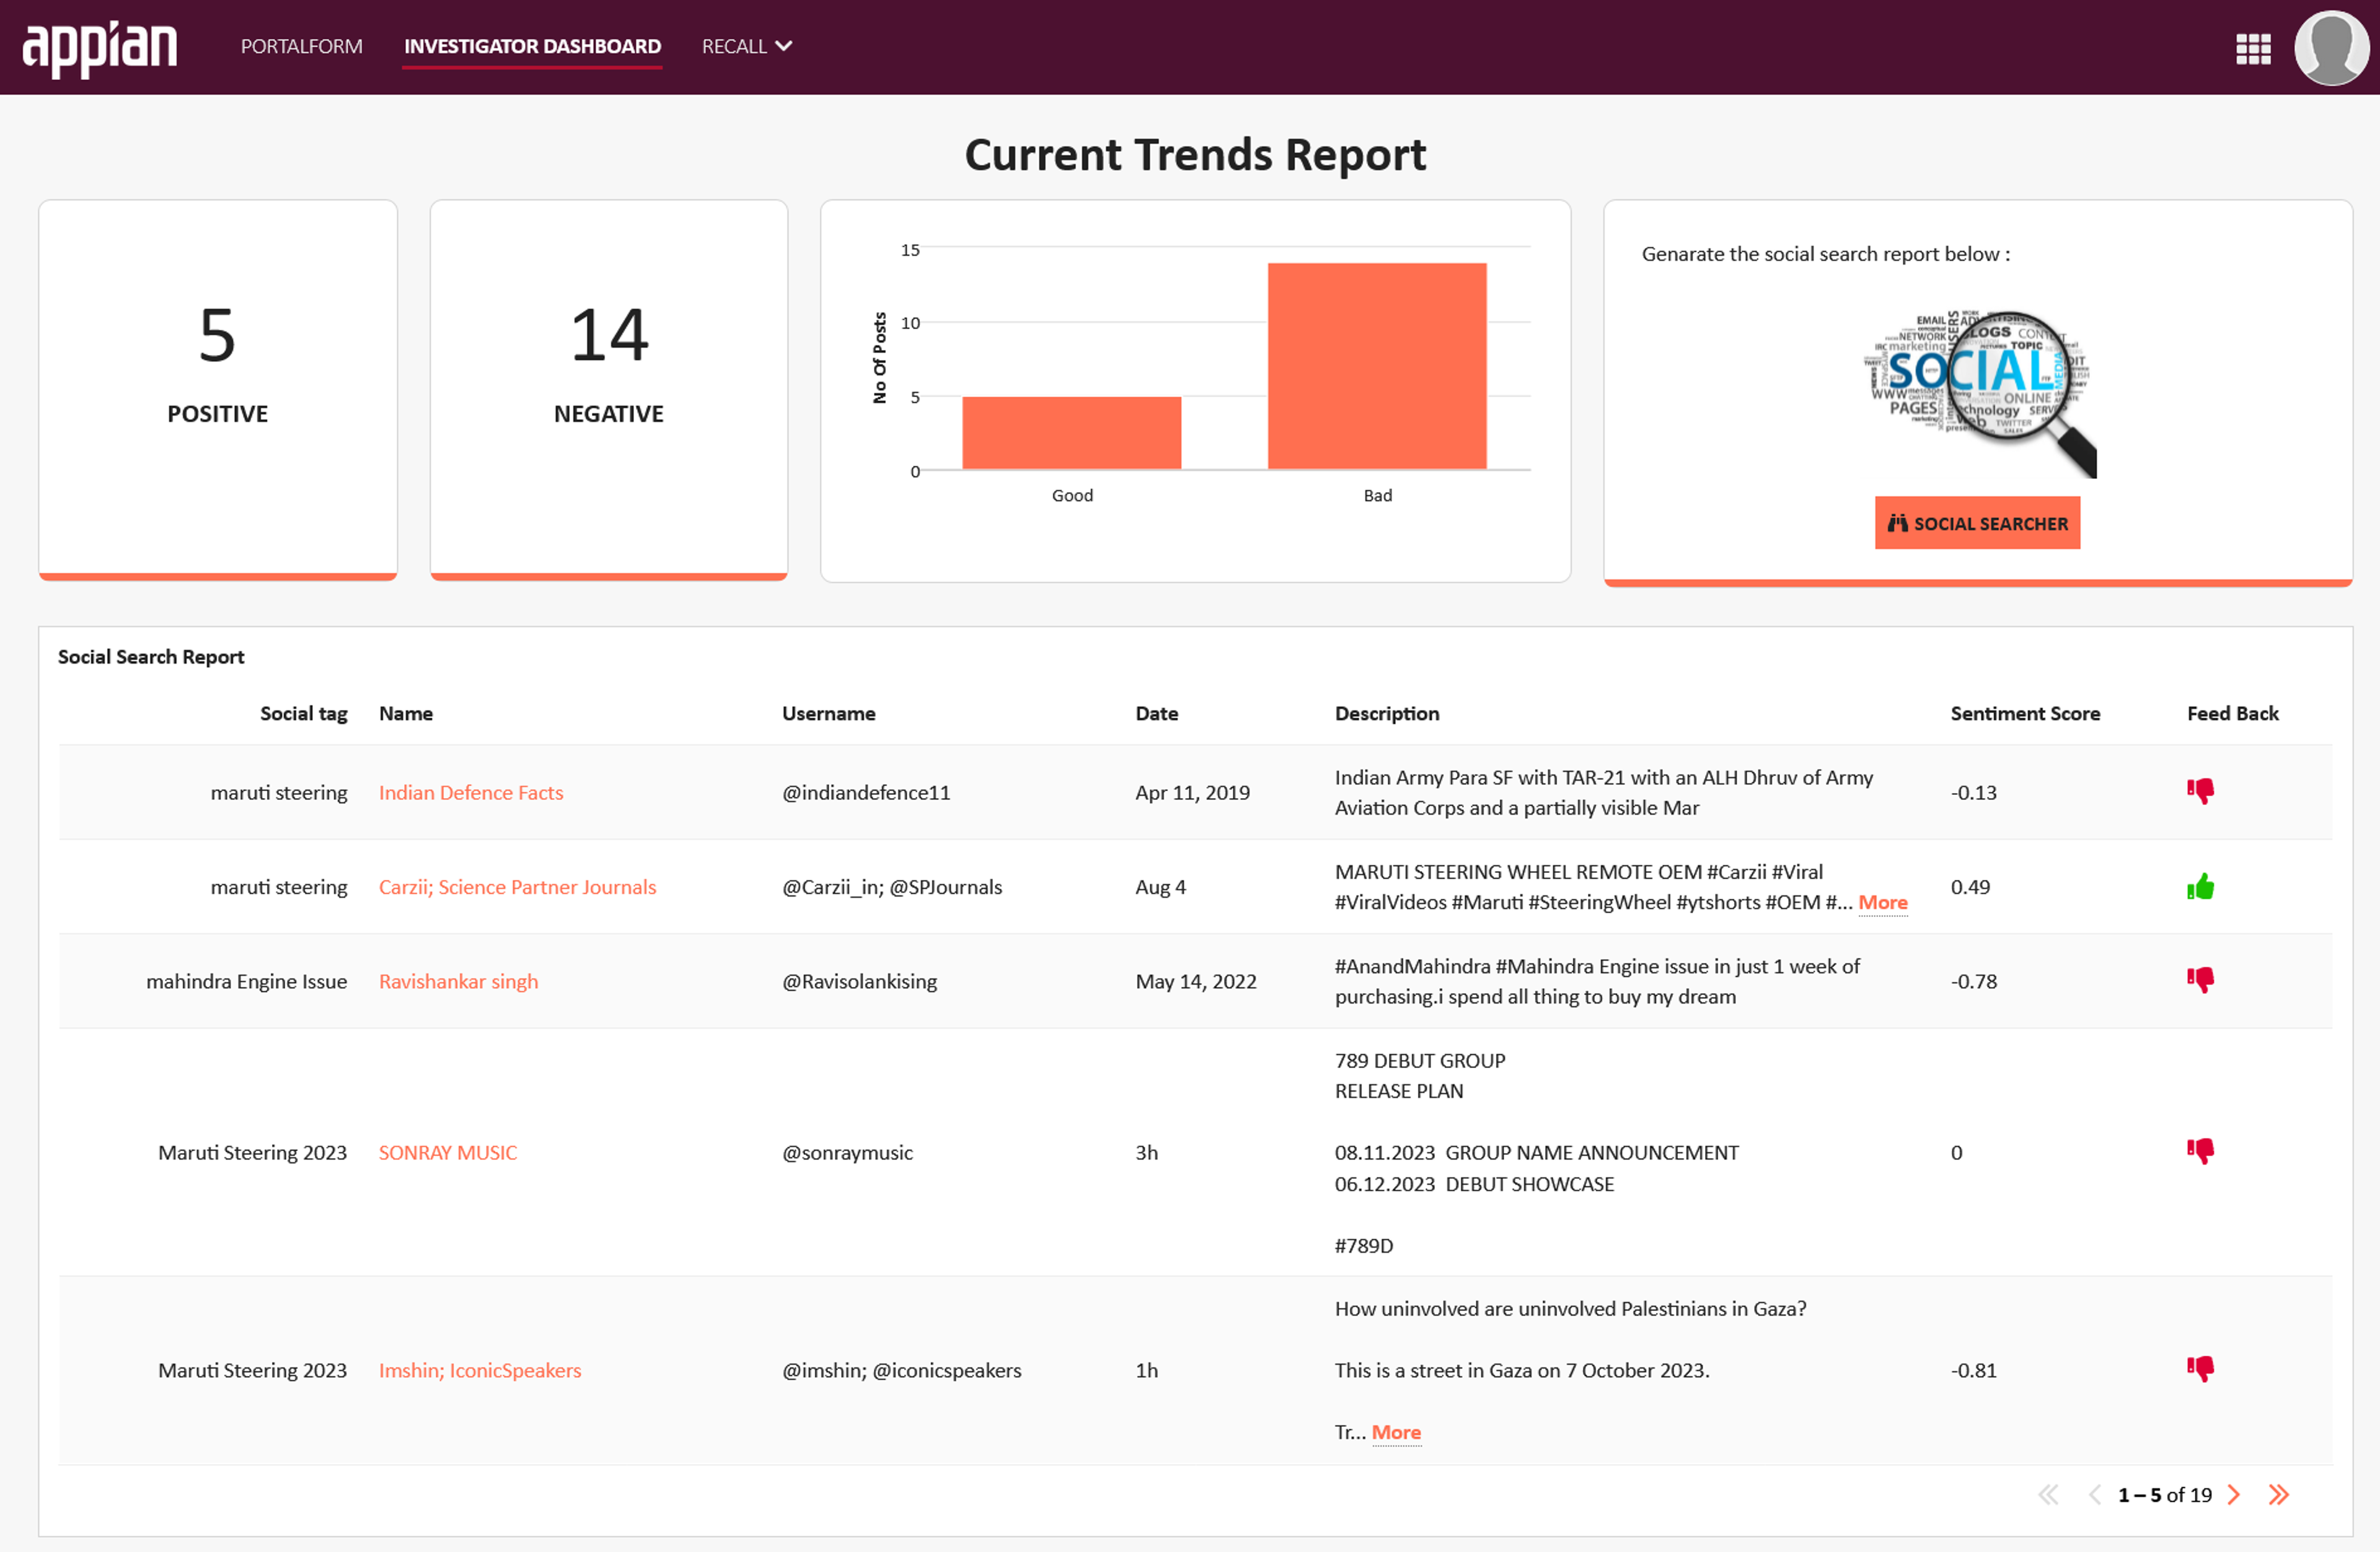
Task: Click thumbs-down feedback for Imshin row
Action: (2200, 1369)
